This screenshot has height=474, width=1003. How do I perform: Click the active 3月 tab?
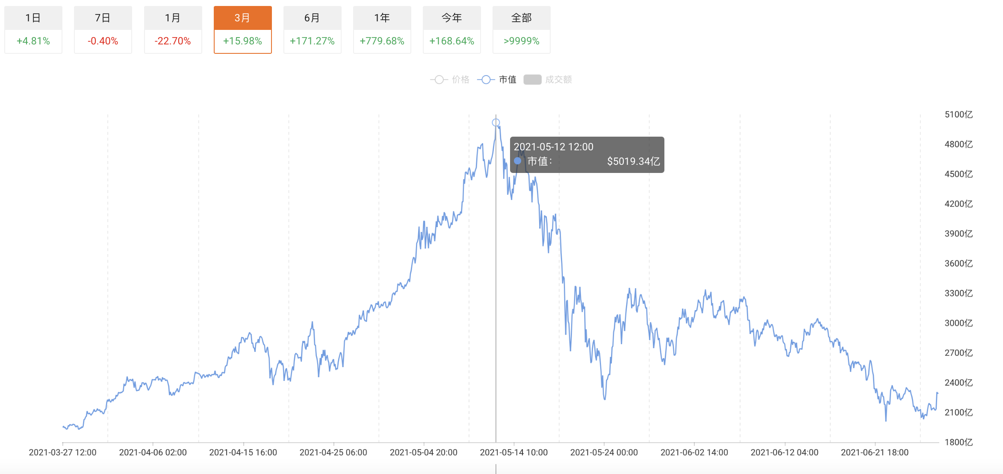tap(242, 18)
